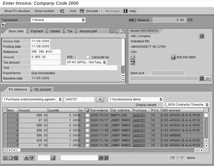Tick the checkbox for item 5 row
This screenshot has width=214, height=166.
click(87, 135)
